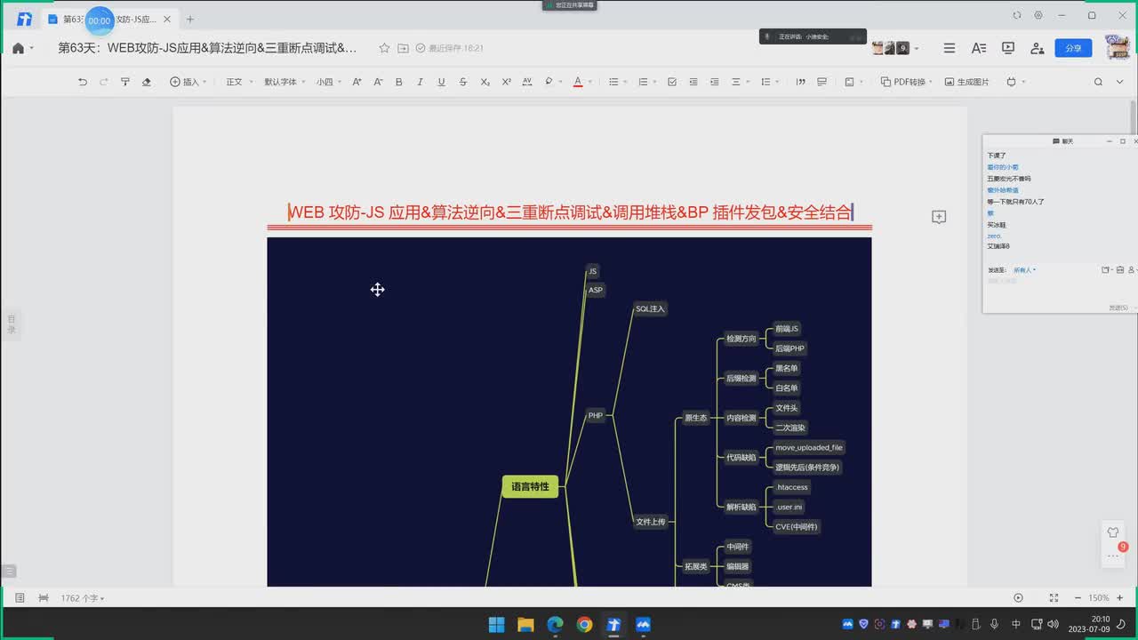This screenshot has height=640, width=1138.
Task: Toggle underline formatting
Action: (441, 82)
